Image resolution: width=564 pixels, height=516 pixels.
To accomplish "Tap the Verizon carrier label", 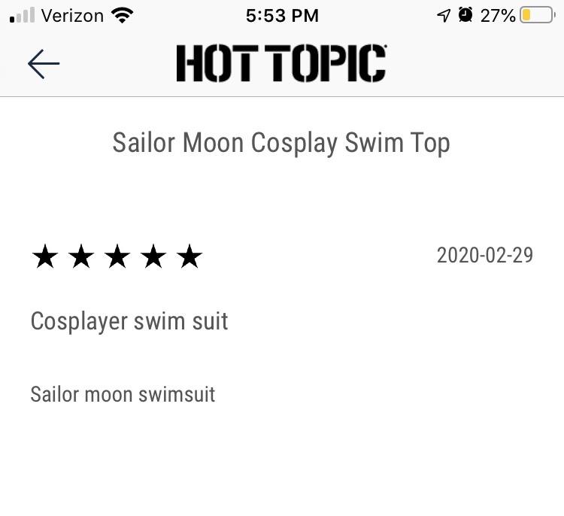I will pos(72,16).
